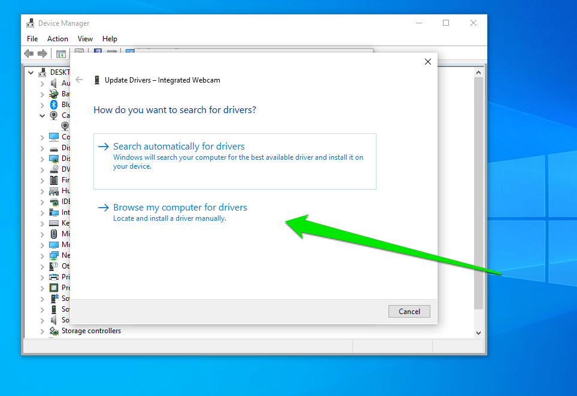Toggle the Show/Hide Console Tree toolbar icon
577x396 pixels.
60,54
